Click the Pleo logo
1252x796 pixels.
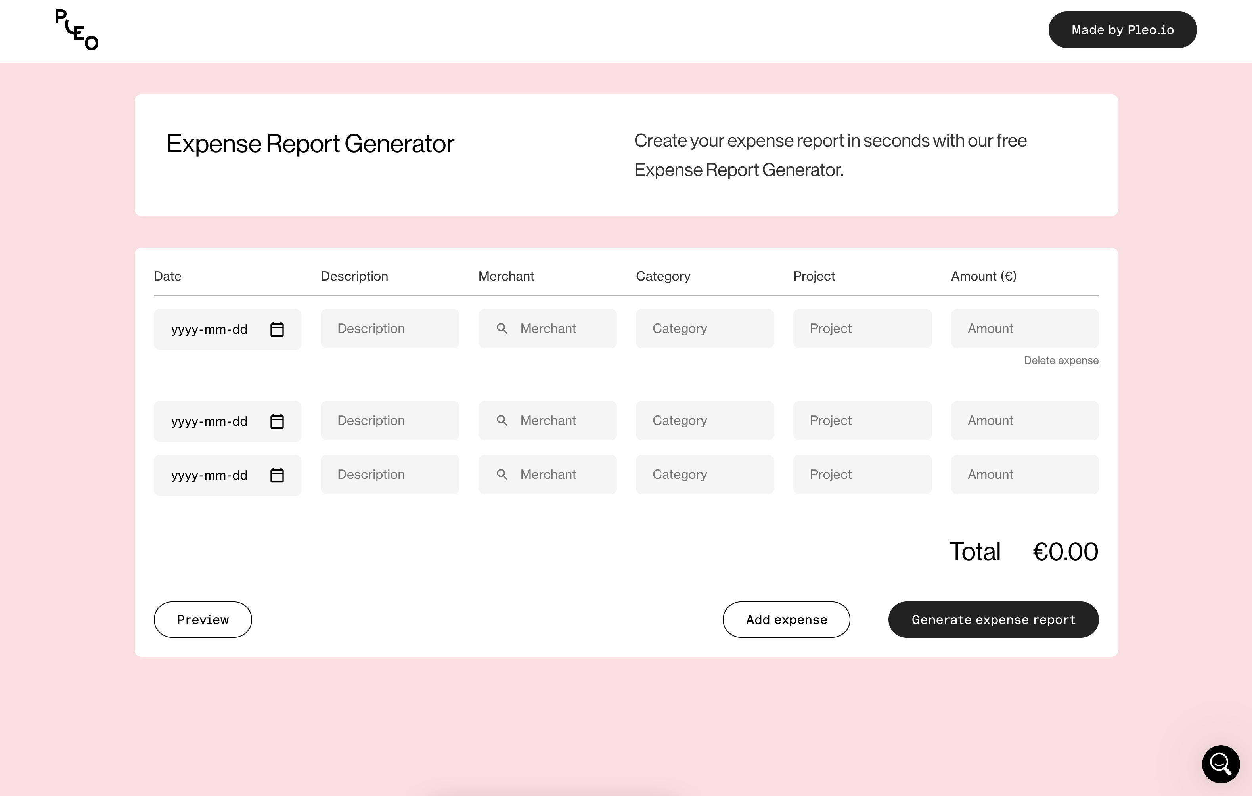[77, 30]
